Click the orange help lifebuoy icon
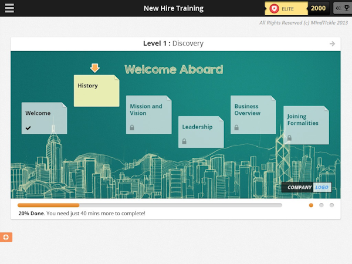The width and height of the screenshot is (352, 264). point(6,237)
